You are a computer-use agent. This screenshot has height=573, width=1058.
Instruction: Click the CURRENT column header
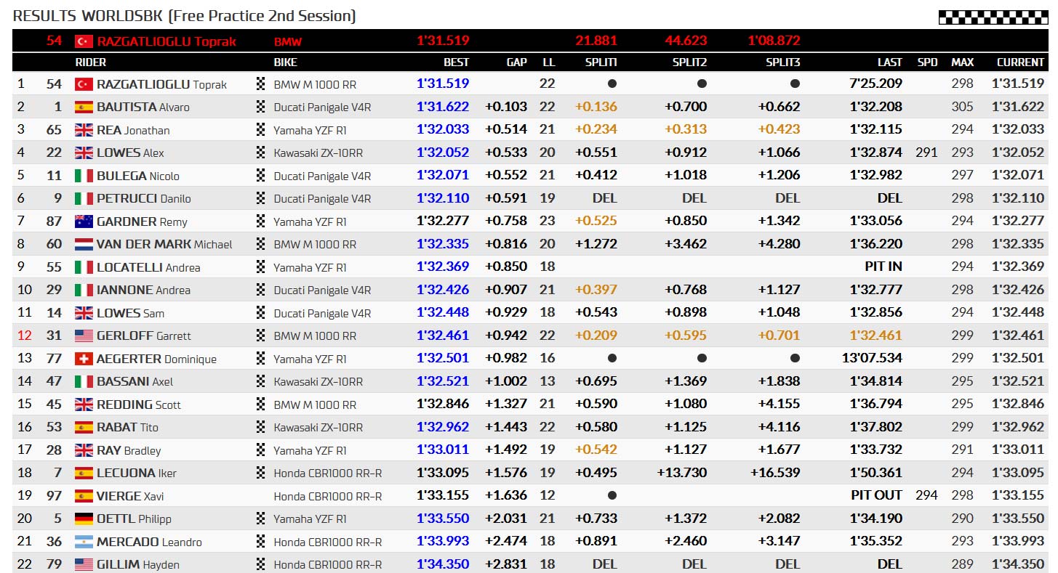coord(1020,62)
